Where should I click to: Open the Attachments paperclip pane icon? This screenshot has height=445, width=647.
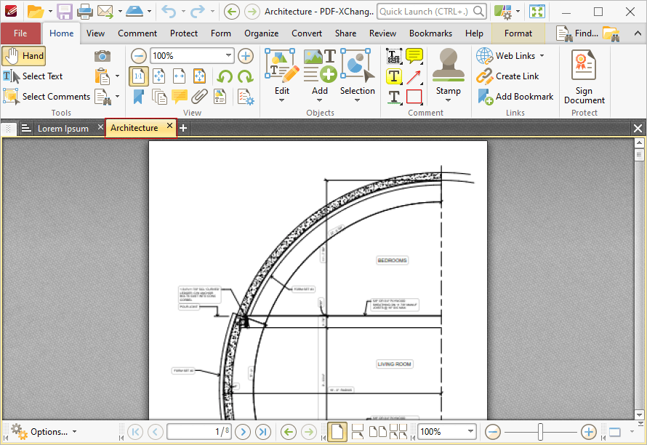coord(199,97)
